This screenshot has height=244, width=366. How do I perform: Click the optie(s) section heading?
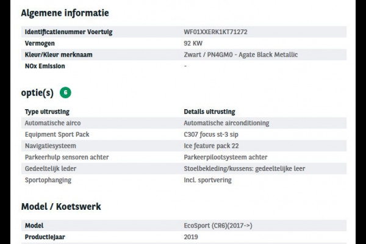point(37,93)
